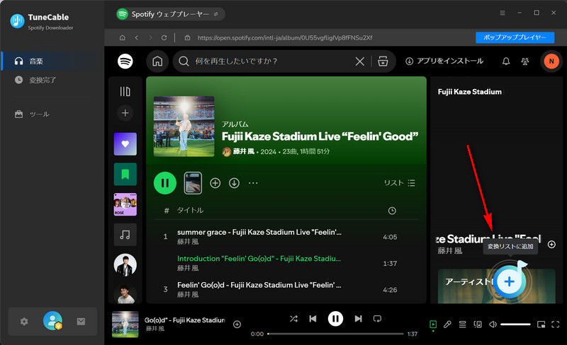Open the music note playlist item
Viewport: 567px width, 345px height.
[x=125, y=235]
